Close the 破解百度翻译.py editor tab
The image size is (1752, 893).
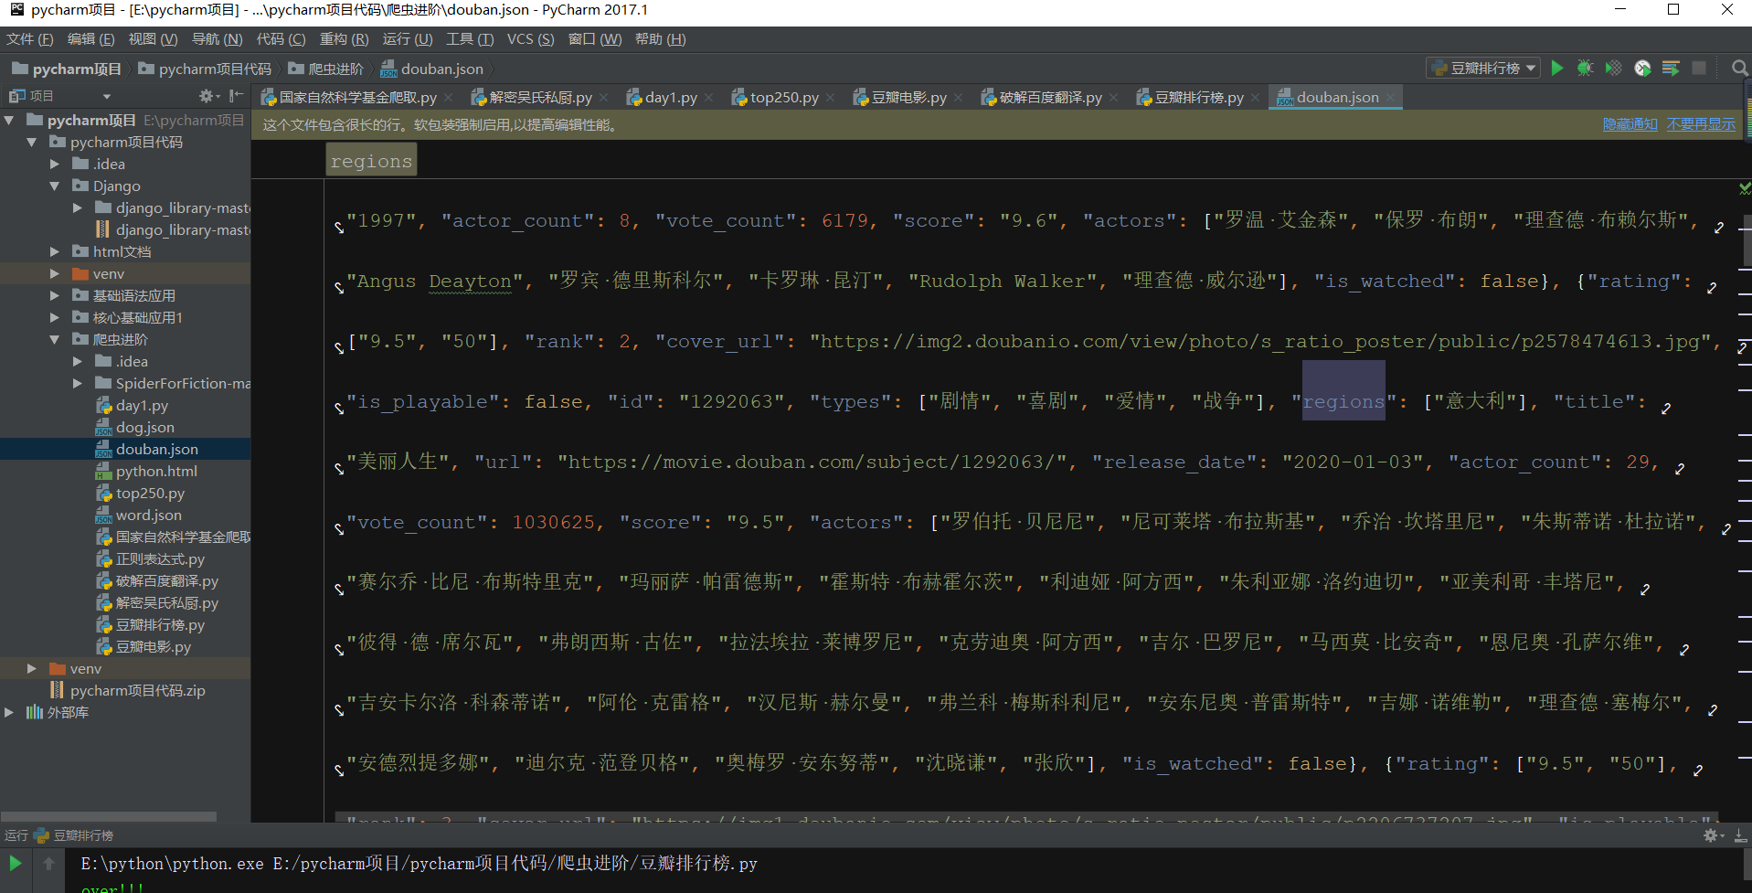pyautogui.click(x=1113, y=98)
